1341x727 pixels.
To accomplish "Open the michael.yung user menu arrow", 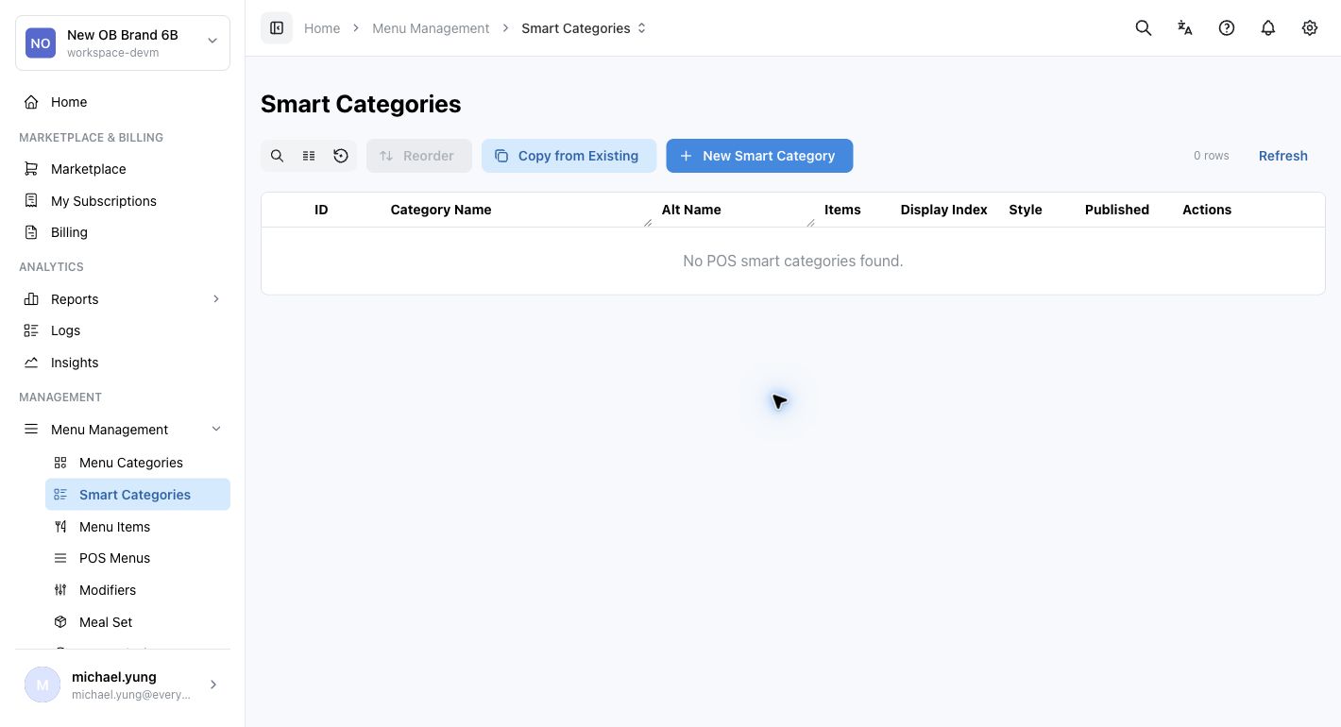I will tap(213, 685).
